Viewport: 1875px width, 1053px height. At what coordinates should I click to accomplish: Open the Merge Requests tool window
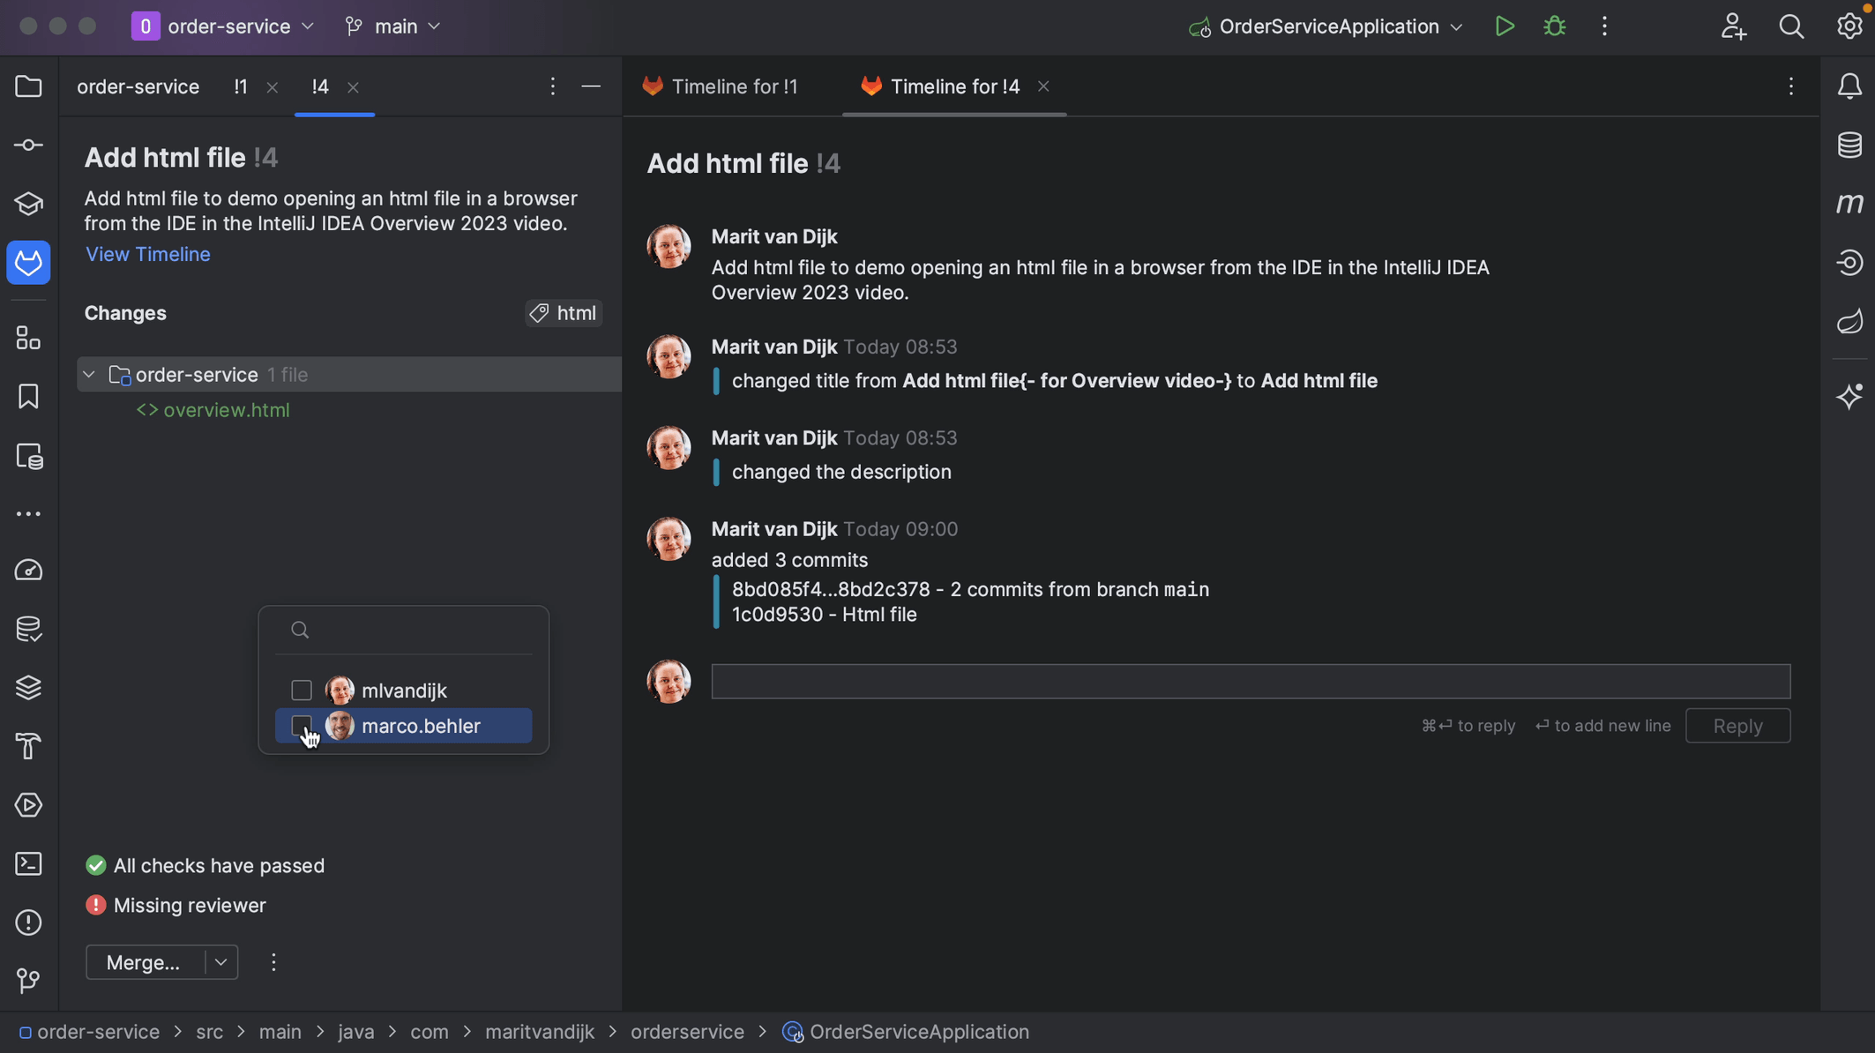28,263
